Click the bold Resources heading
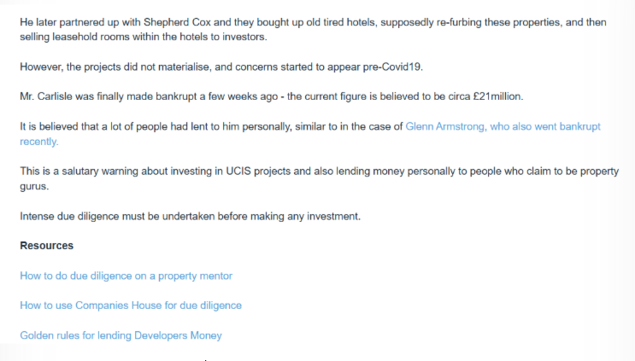This screenshot has width=635, height=361. [46, 246]
